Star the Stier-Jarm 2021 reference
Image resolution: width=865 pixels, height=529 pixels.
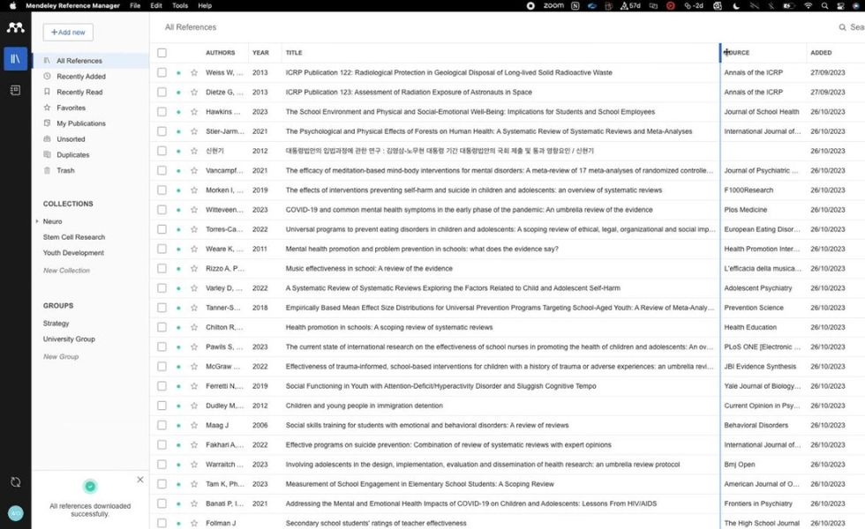(194, 131)
